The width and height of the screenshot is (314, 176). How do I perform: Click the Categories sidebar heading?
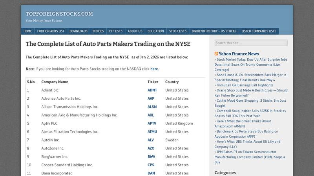[225, 172]
